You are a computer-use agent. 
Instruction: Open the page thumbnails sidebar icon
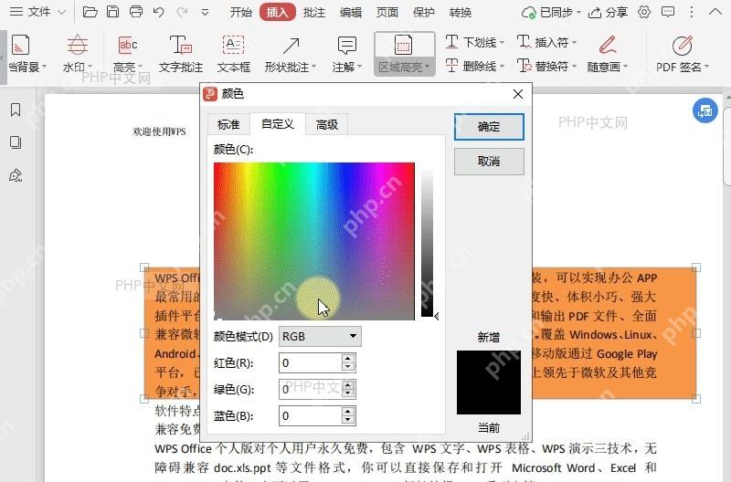tap(16, 142)
